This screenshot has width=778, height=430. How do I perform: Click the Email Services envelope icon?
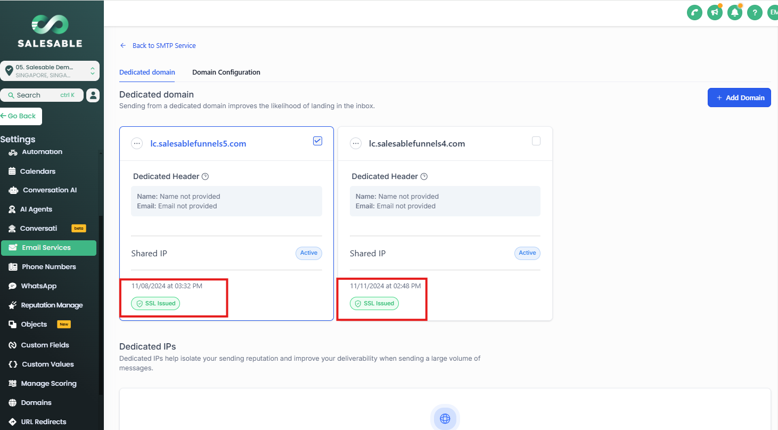click(13, 248)
